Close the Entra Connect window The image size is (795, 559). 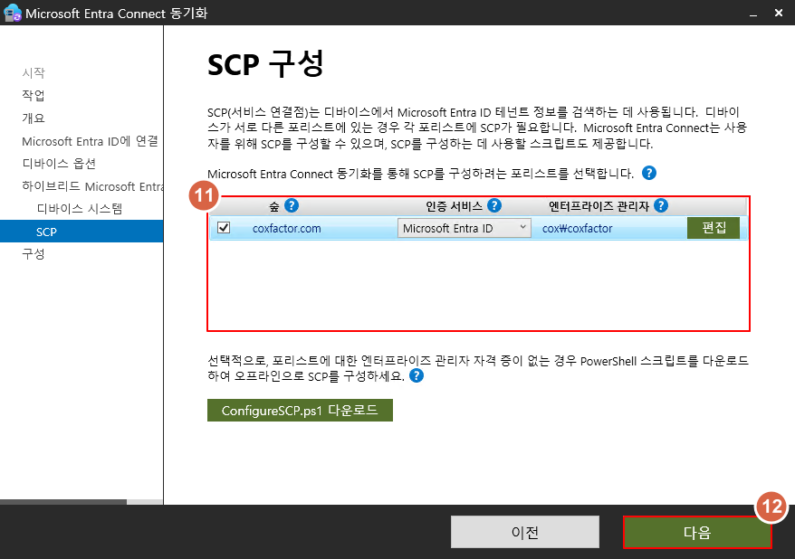pyautogui.click(x=779, y=14)
